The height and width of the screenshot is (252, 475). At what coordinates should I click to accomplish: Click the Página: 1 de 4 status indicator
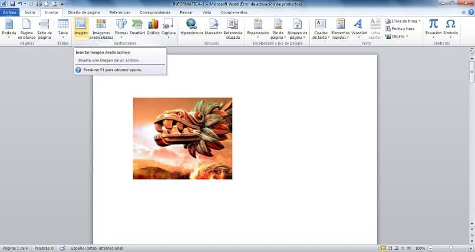(x=15, y=248)
